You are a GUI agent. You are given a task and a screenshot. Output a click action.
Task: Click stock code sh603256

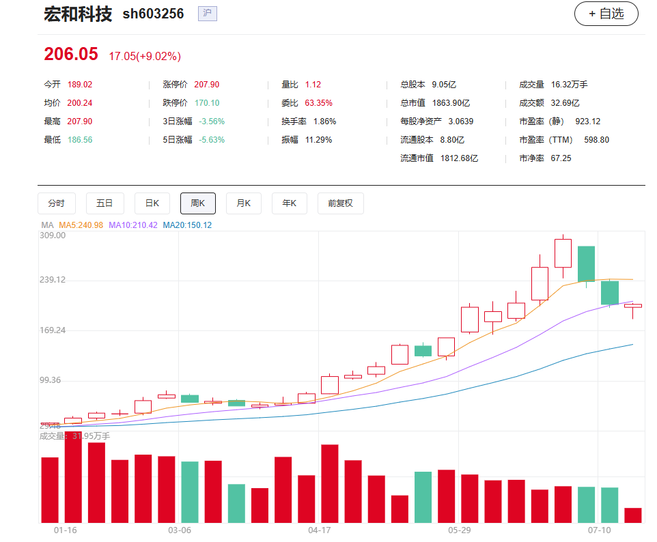(153, 14)
